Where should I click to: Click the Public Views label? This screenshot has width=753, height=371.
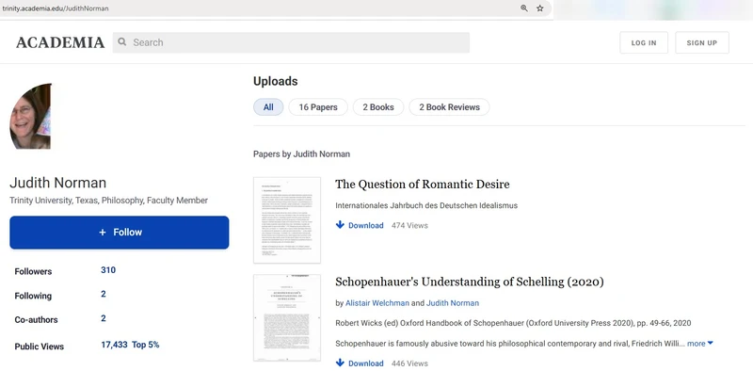point(40,347)
